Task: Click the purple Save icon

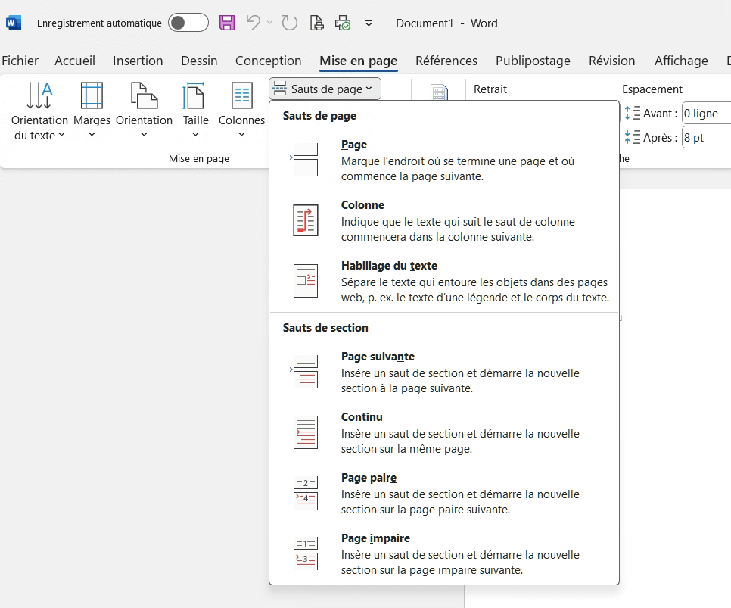Action: (227, 23)
